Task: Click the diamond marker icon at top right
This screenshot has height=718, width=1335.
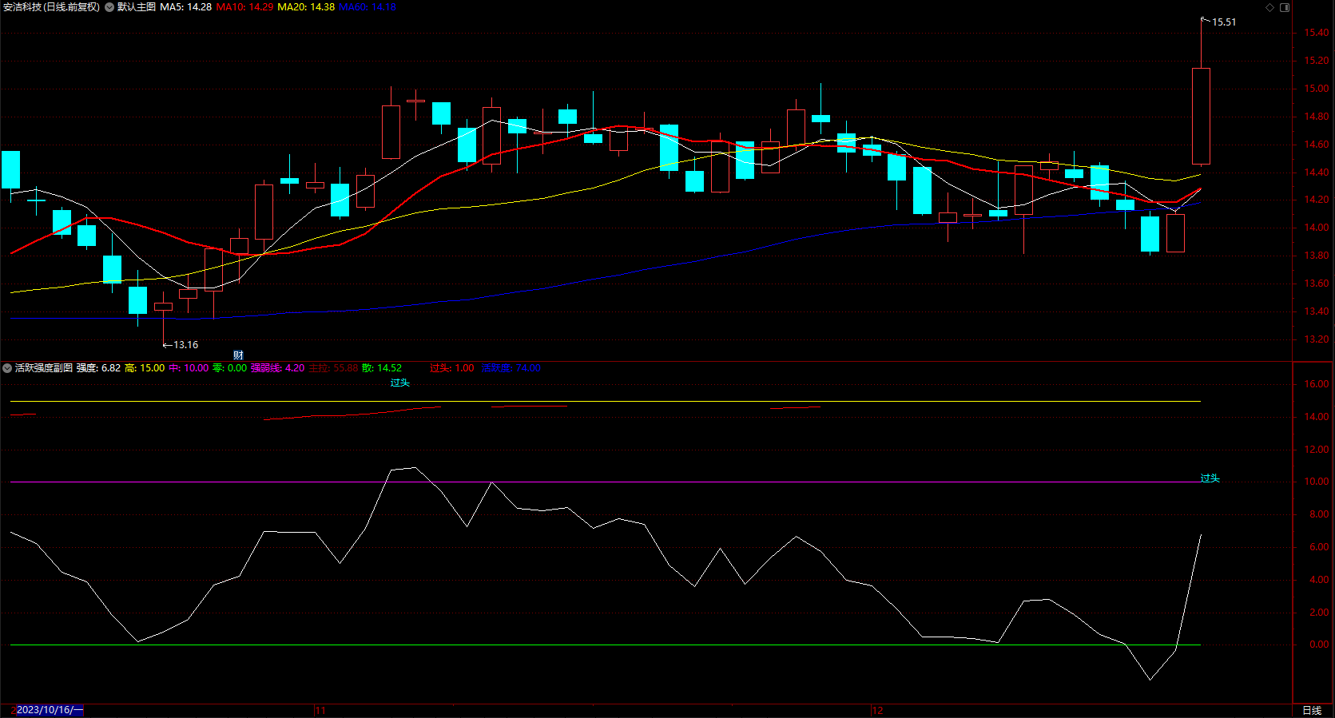Action: click(x=1270, y=7)
